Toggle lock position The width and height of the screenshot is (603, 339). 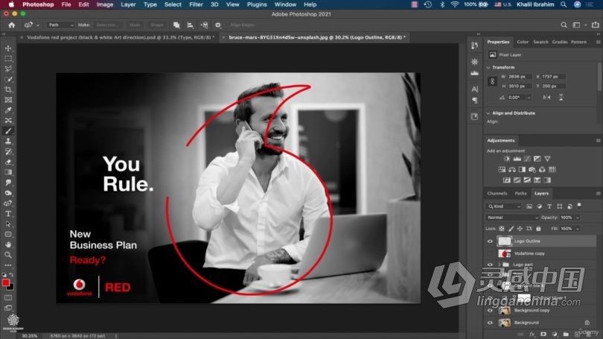pyautogui.click(x=520, y=229)
